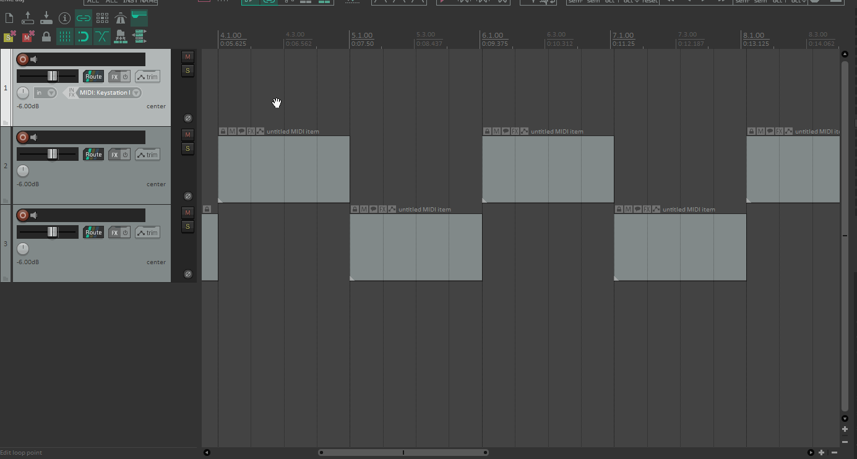Mute track 2 with its M button
This screenshot has width=857, height=459.
(188, 135)
